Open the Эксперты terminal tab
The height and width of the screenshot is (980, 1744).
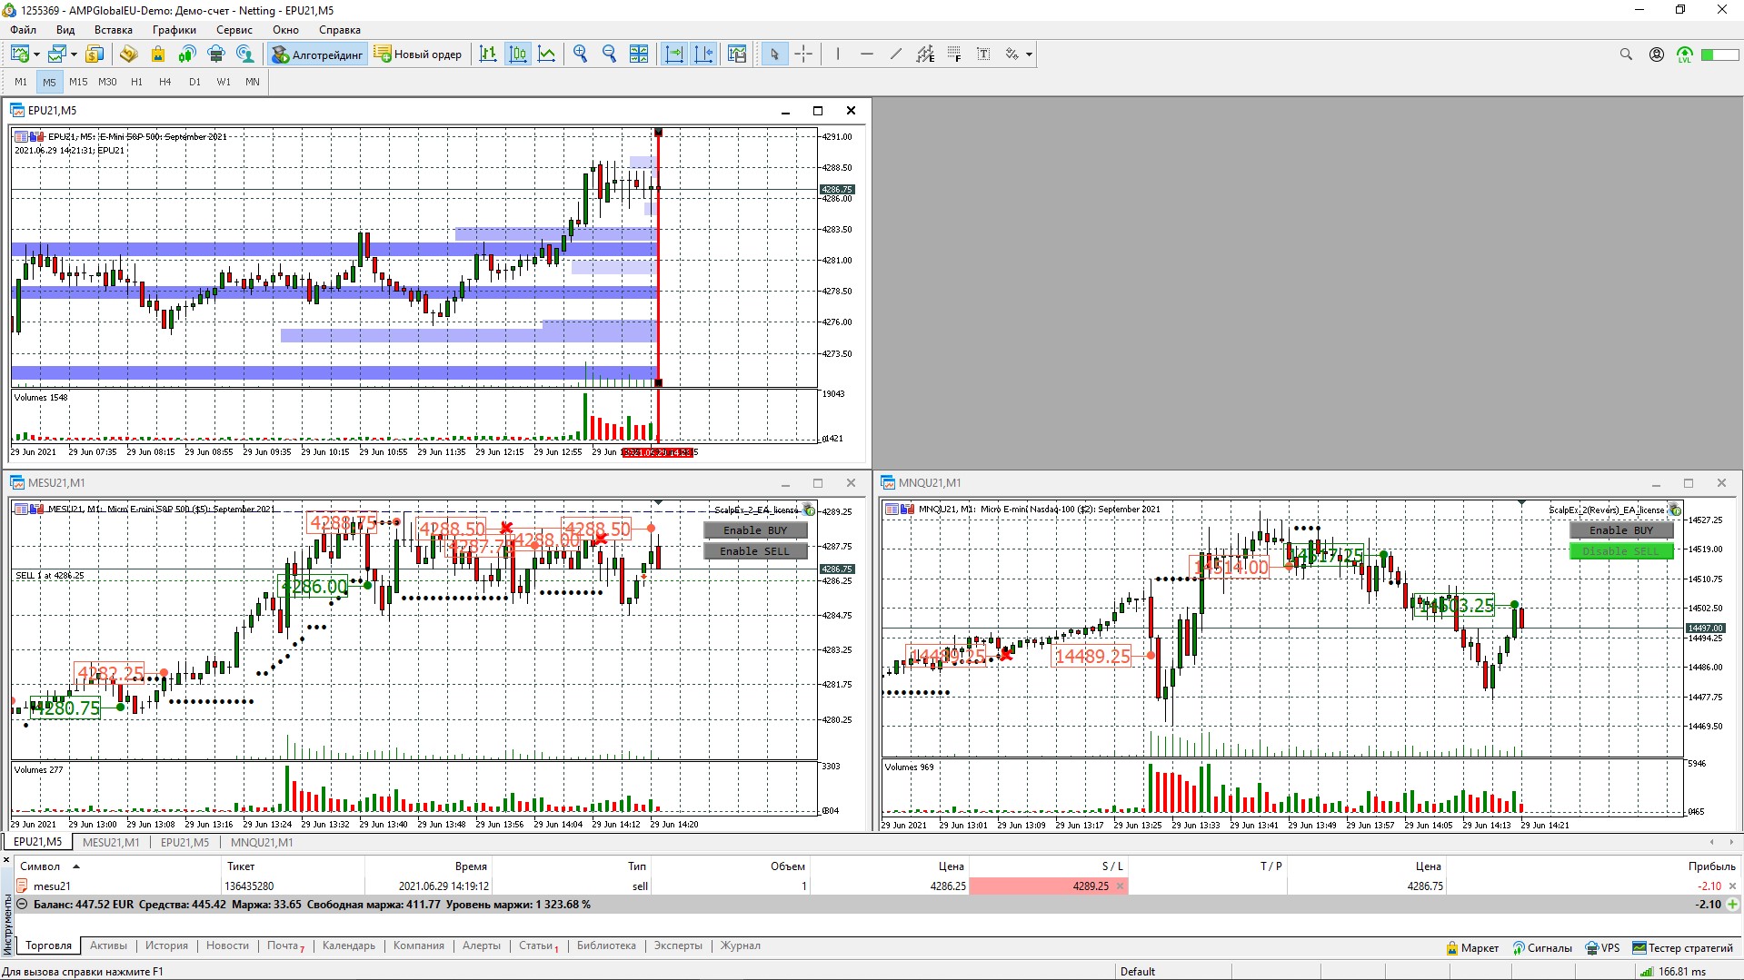[x=678, y=945]
